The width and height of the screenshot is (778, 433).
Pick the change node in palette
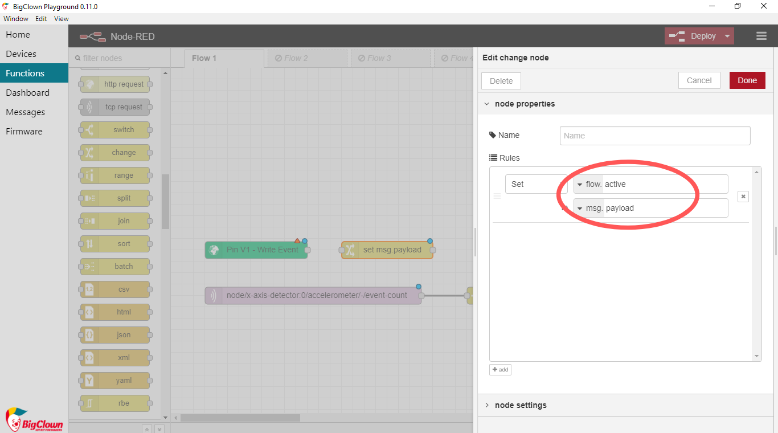pyautogui.click(x=115, y=153)
